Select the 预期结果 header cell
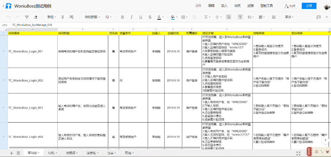Image resolution: width=331 pixels, height=157 pixels. click(x=271, y=33)
